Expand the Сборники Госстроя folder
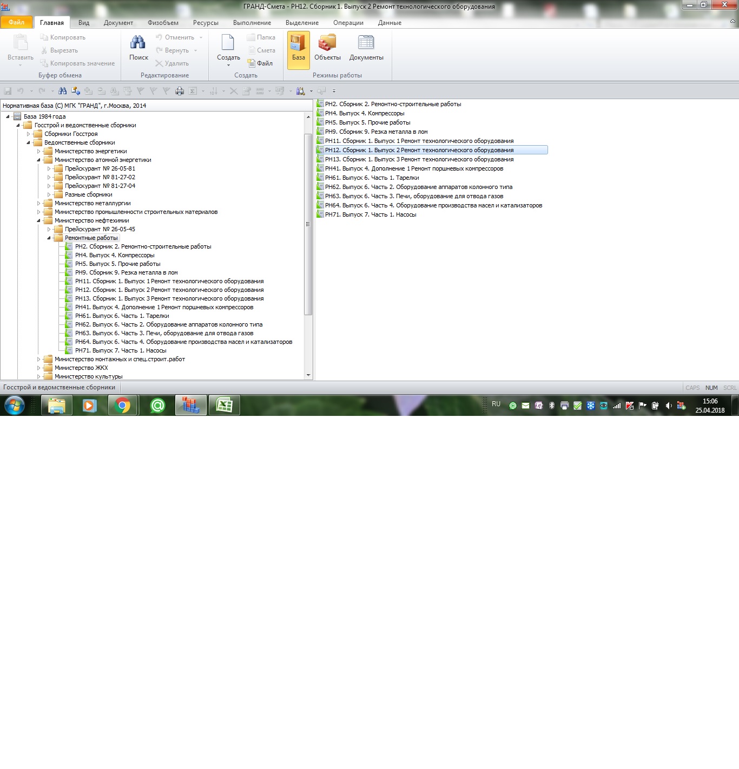This screenshot has width=739, height=769. (x=28, y=134)
